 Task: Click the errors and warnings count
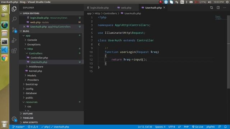(x=33, y=127)
